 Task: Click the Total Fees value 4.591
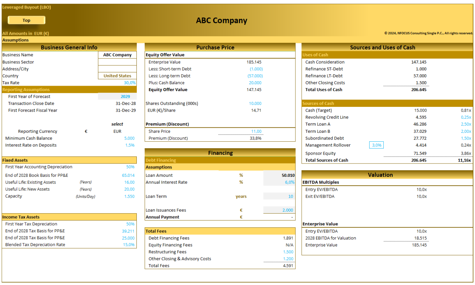click(288, 266)
